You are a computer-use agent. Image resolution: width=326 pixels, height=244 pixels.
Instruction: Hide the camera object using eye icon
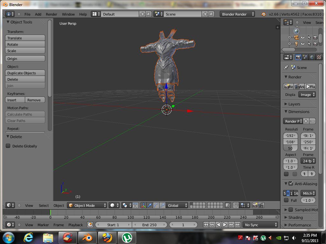coord(303,37)
